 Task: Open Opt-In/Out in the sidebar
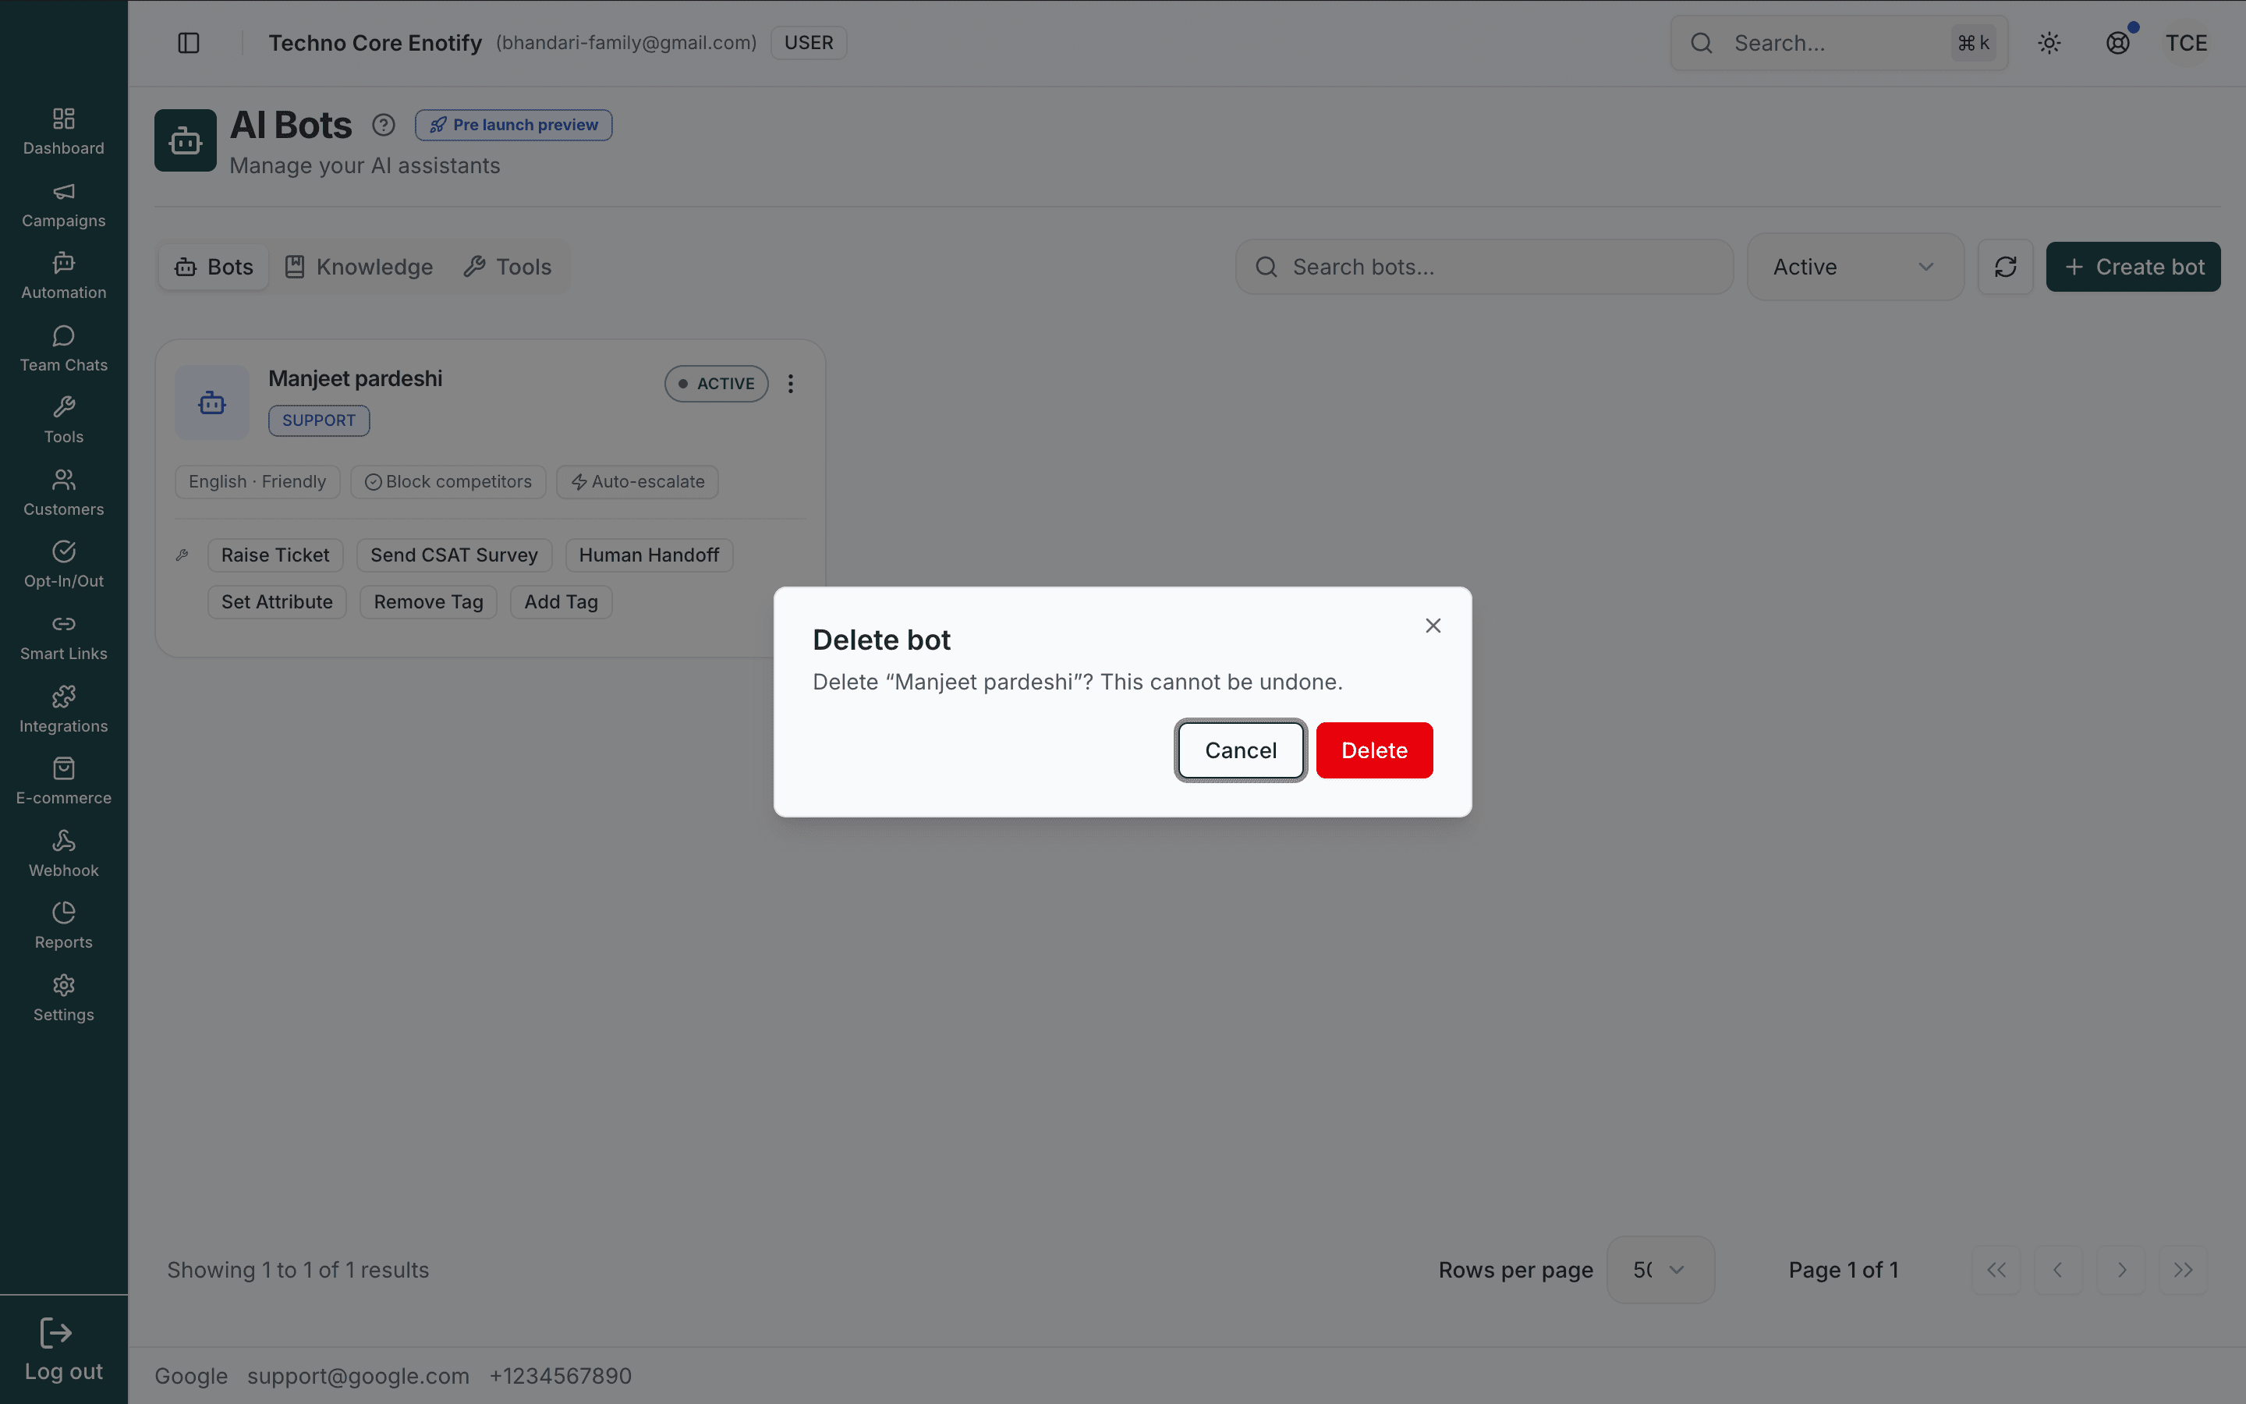[63, 565]
